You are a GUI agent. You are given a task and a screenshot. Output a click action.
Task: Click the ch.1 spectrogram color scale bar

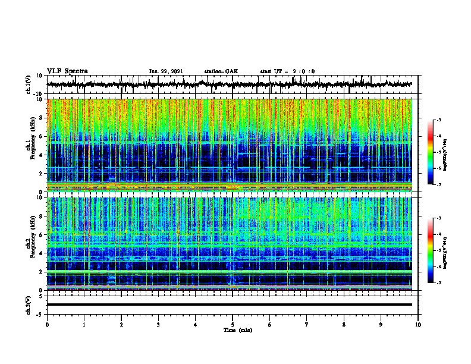coord(431,152)
